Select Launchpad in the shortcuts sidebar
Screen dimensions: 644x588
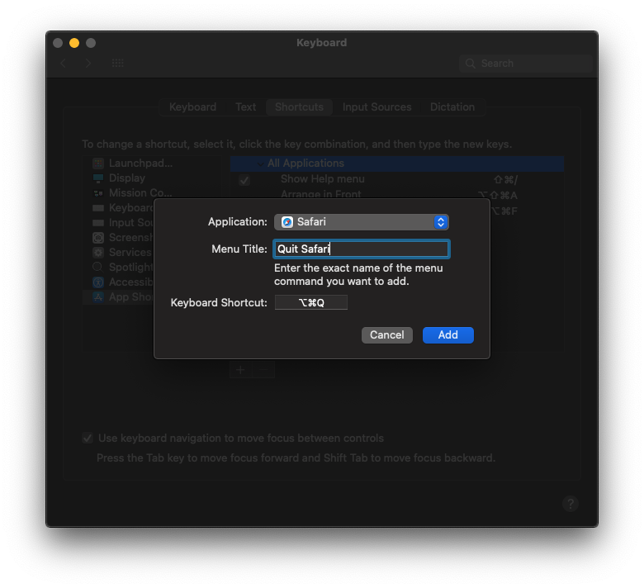coord(151,164)
